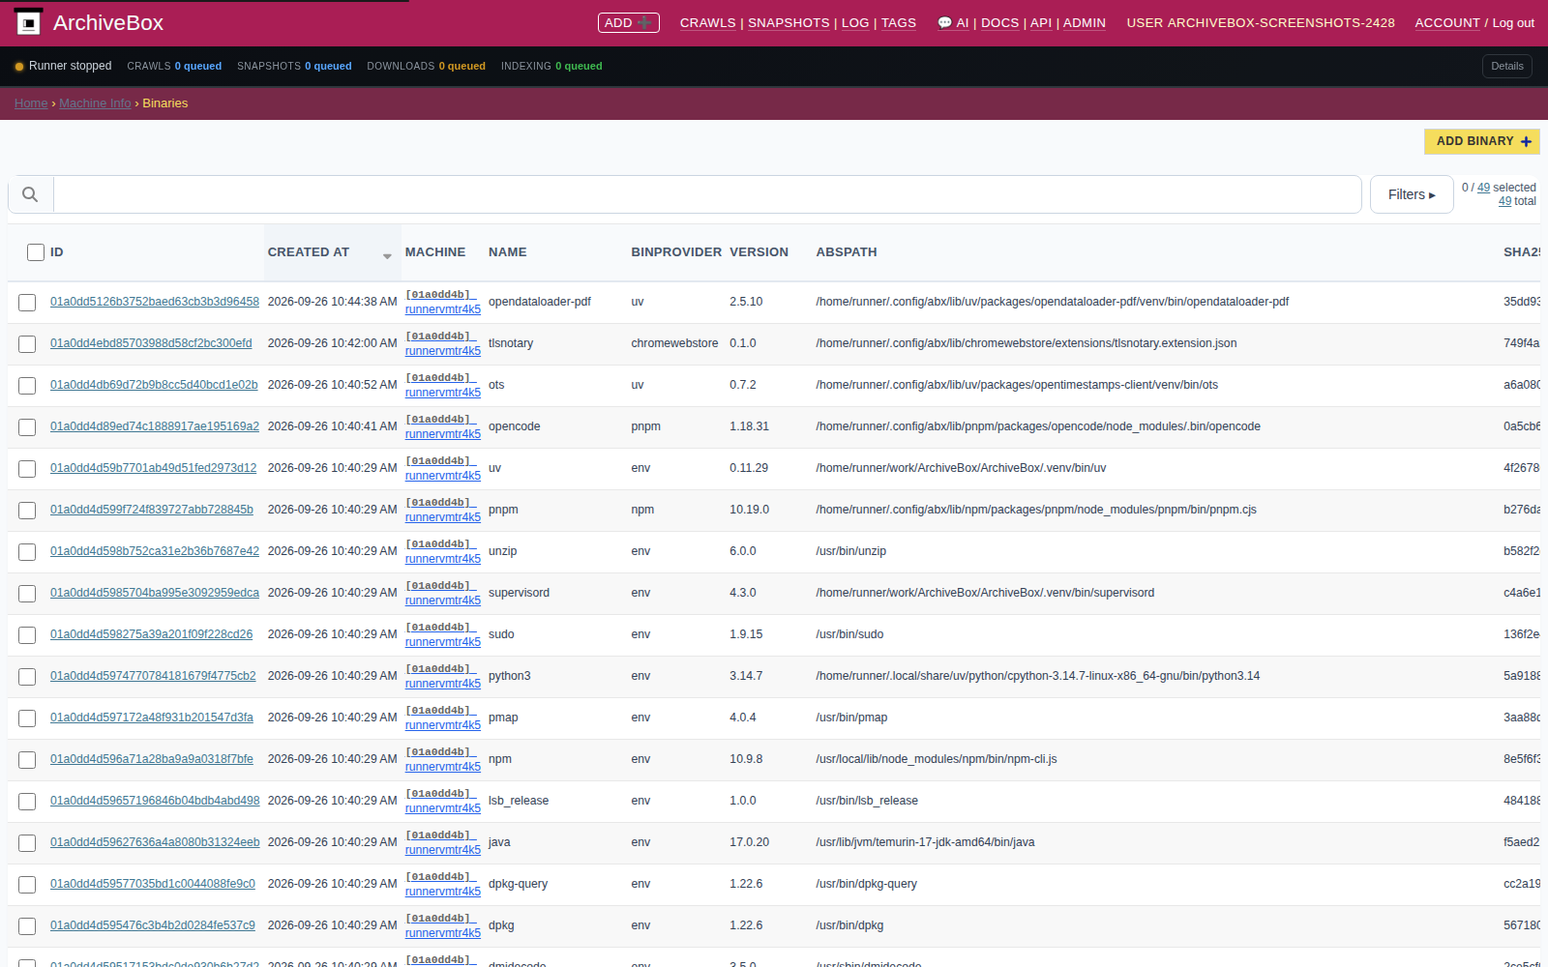Click the /usr/bin/dpkg path cell
The image size is (1548, 967).
(849, 925)
